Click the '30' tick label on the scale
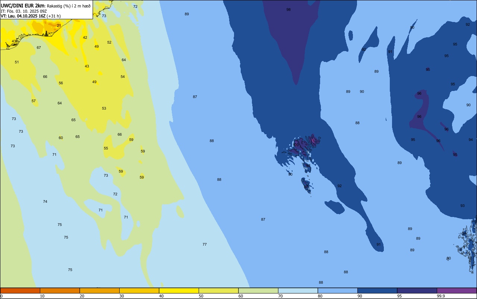Viewport: 477px width, 299px height. 121,296
